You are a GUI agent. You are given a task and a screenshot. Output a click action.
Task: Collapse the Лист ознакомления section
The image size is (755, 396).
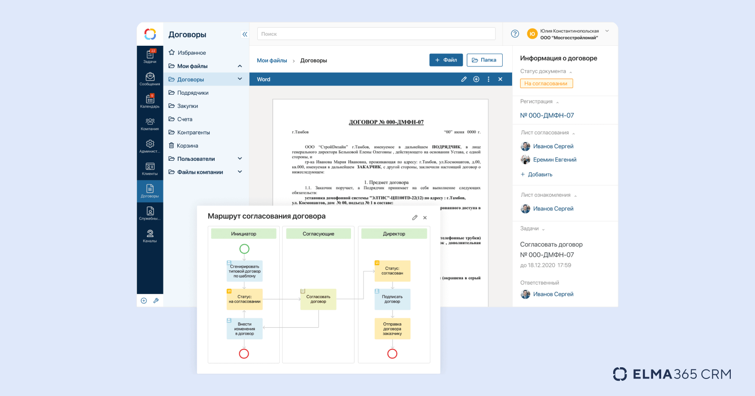pyautogui.click(x=575, y=196)
